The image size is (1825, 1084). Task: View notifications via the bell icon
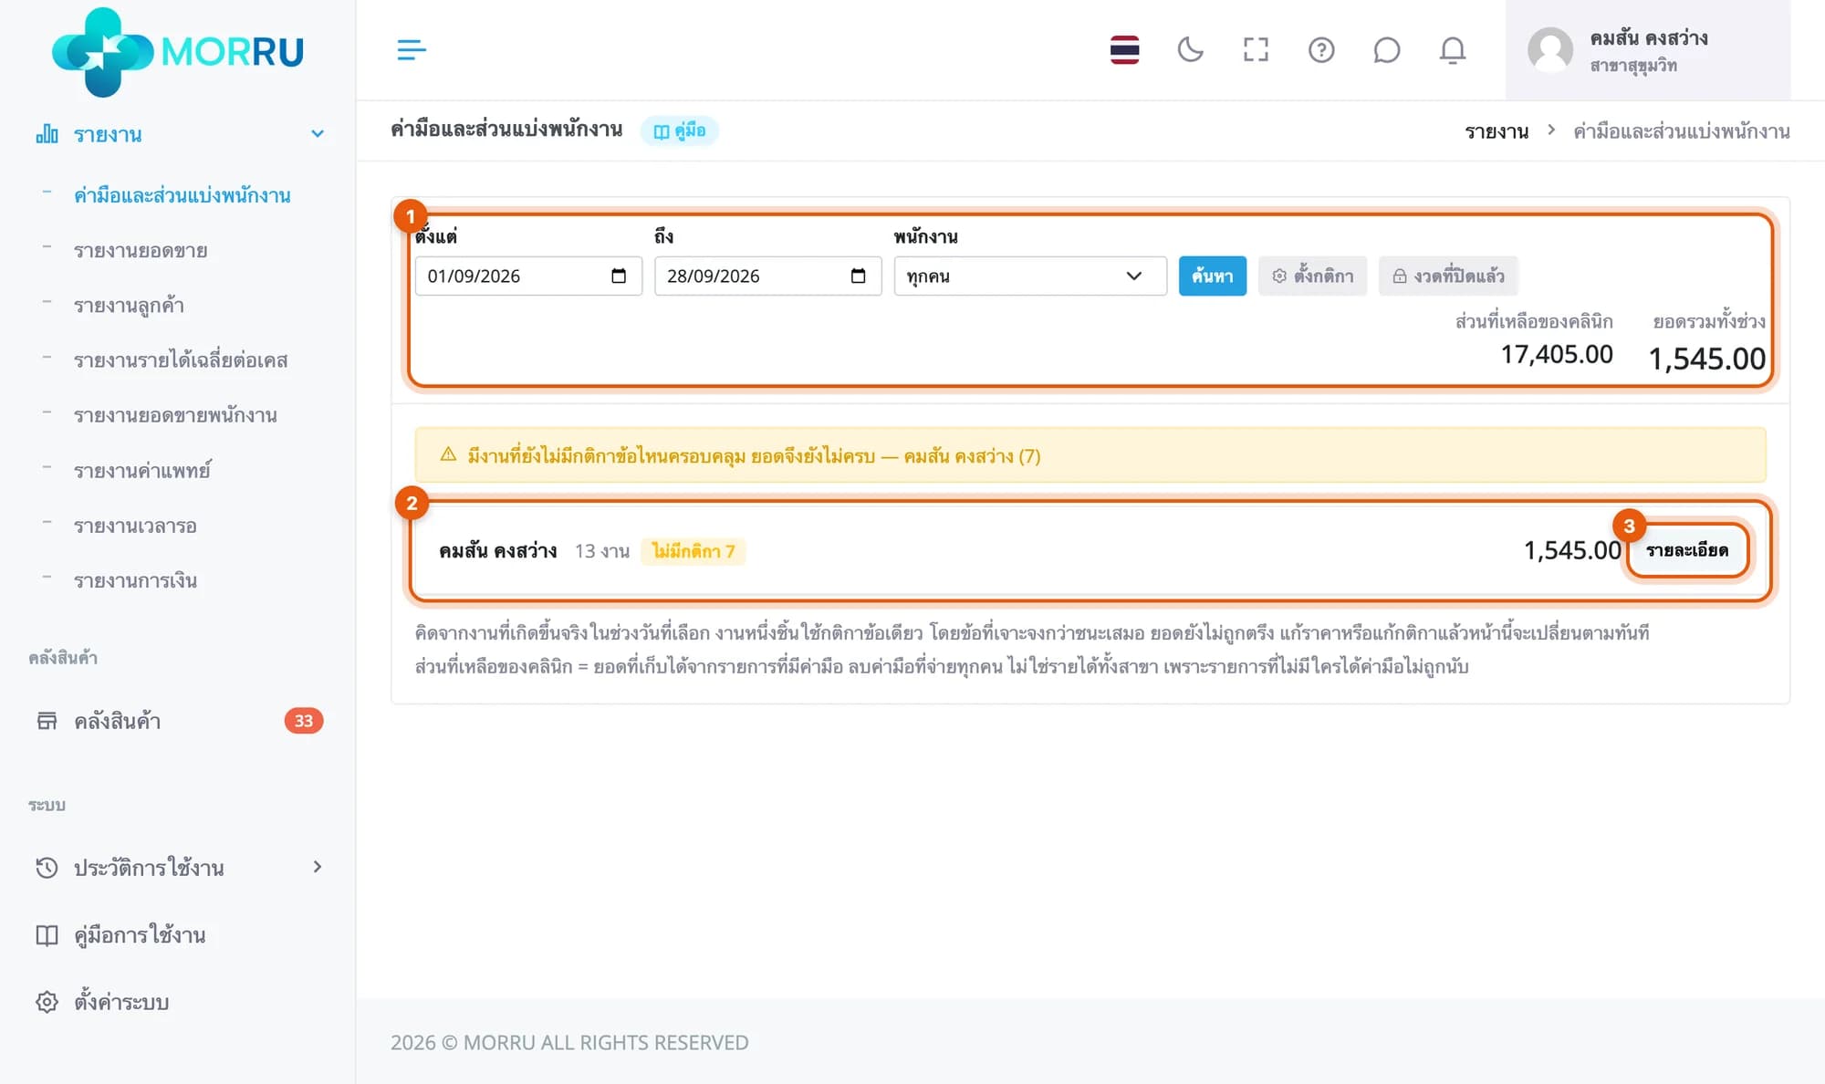(x=1452, y=49)
